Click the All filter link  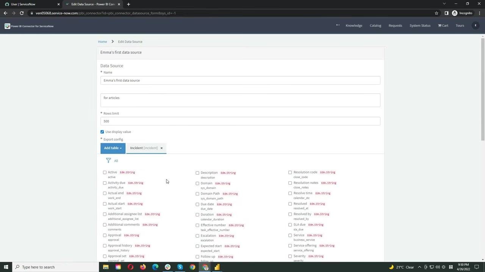[116, 161]
